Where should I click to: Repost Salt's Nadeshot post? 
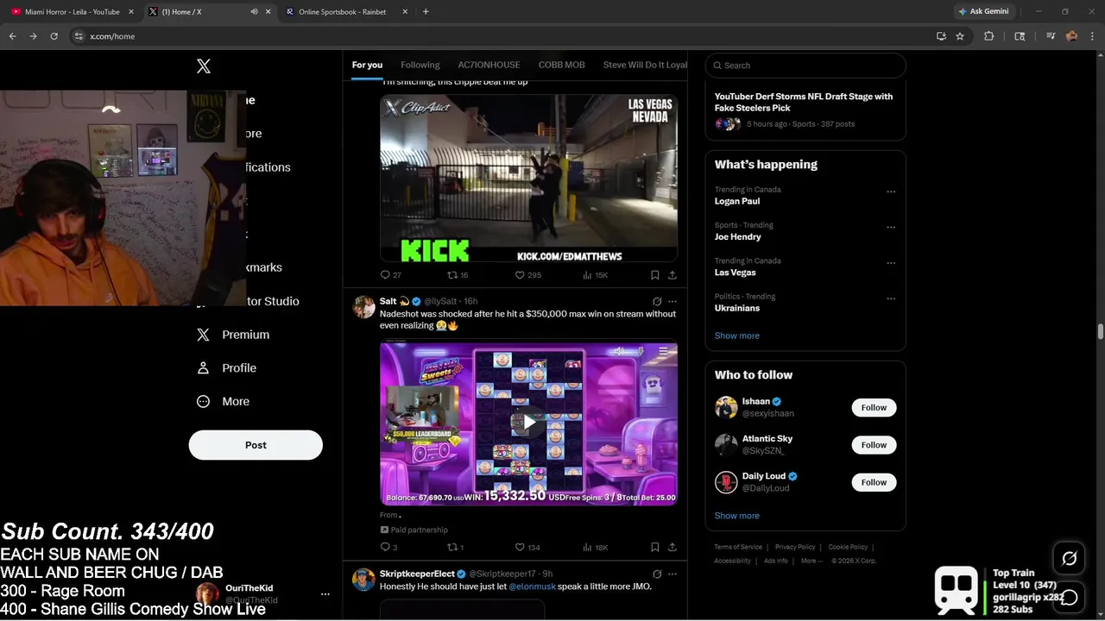click(x=455, y=547)
